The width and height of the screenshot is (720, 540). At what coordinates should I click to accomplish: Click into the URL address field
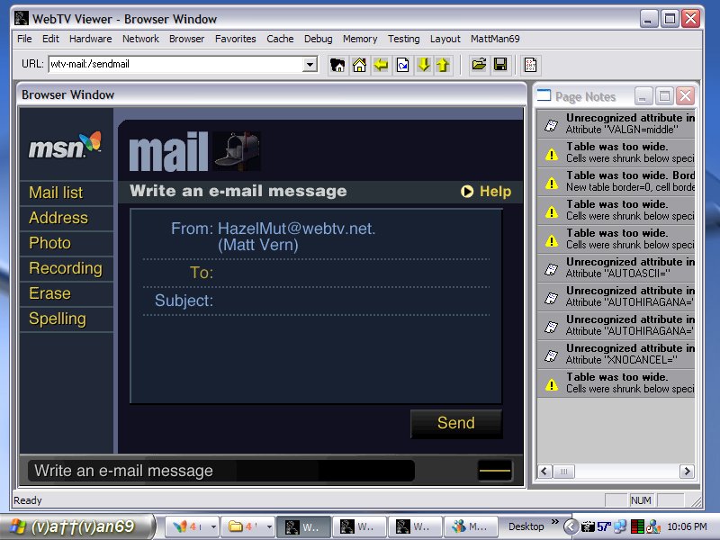[175, 64]
